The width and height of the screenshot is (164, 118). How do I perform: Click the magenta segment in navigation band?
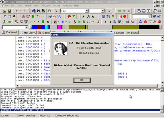[60, 27]
